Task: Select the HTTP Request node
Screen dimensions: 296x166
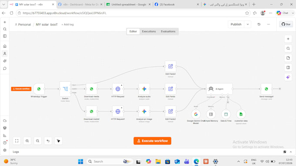Action: tap(118, 89)
